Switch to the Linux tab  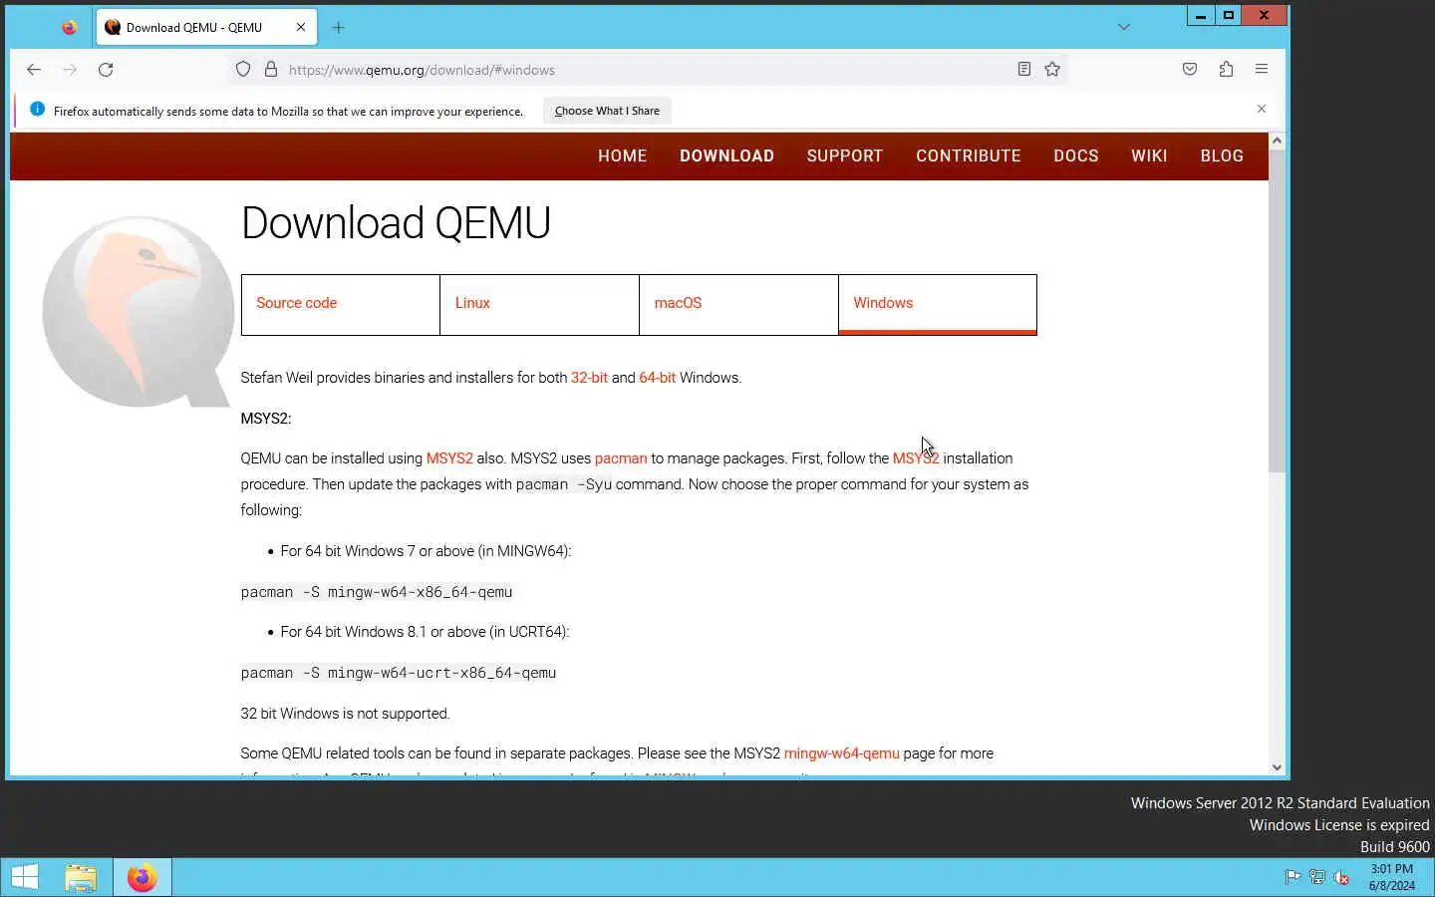[x=539, y=304]
